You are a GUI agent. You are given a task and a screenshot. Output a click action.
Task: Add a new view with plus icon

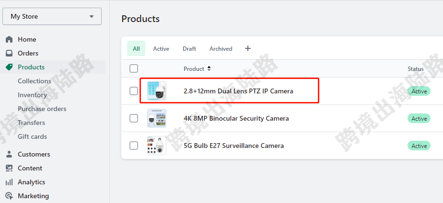[x=248, y=48]
